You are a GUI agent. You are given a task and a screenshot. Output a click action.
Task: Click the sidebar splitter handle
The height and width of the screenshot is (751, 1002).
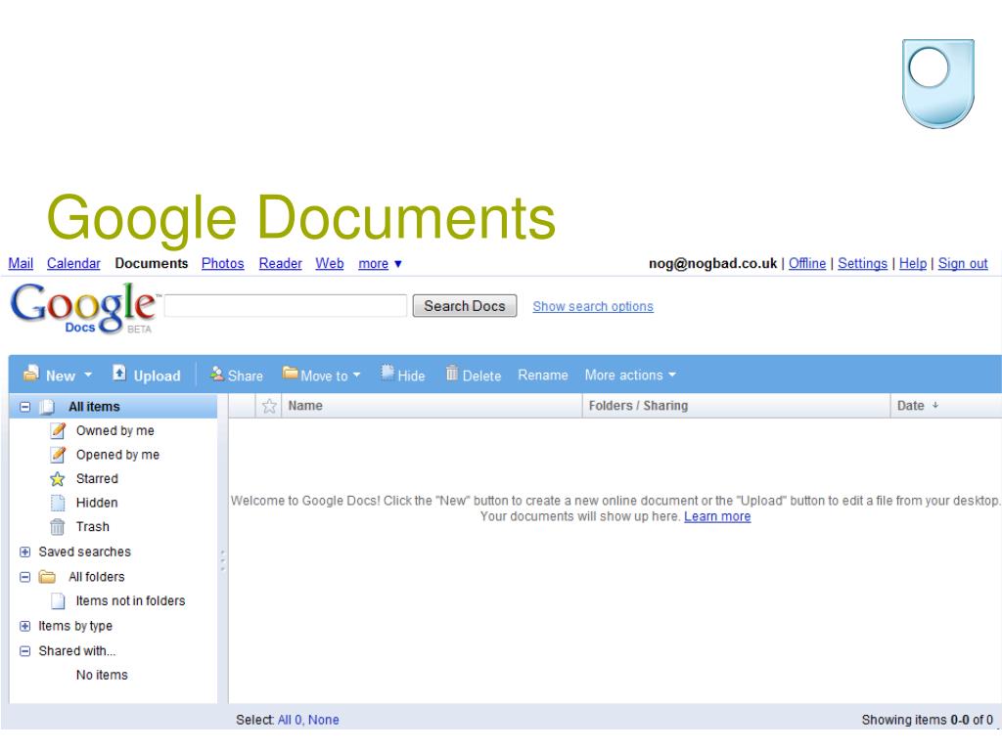click(222, 560)
